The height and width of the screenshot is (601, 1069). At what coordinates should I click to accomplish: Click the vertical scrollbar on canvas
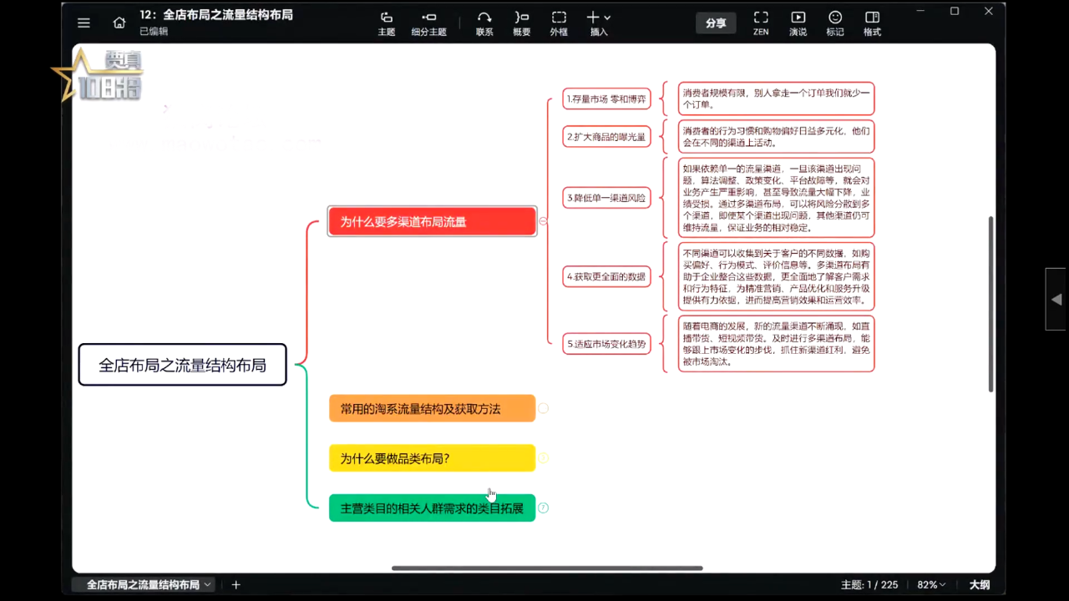pos(990,304)
